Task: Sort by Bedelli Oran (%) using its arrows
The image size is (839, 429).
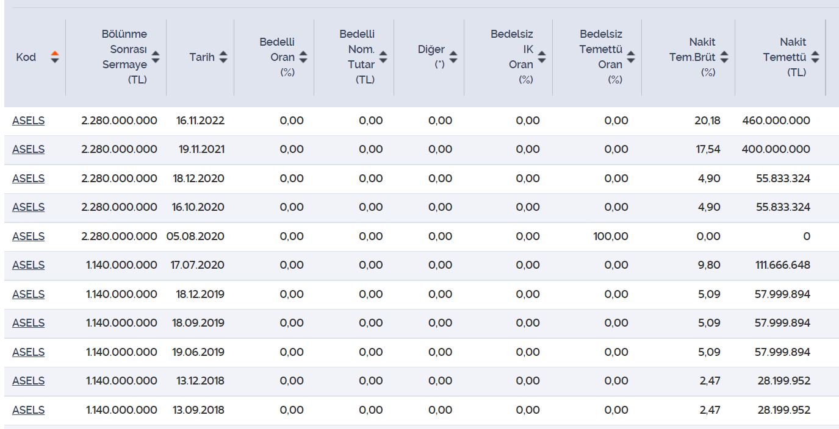Action: pyautogui.click(x=303, y=57)
